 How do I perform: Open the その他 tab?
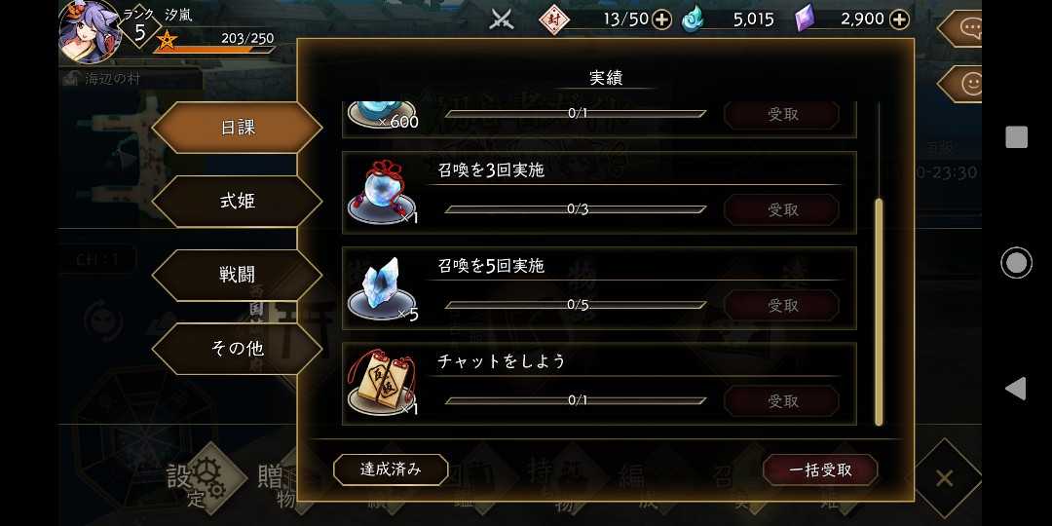tap(238, 349)
